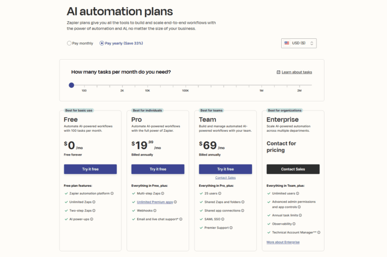
Task: Click info icon next to Technical Account Manager
Action: [x=319, y=233]
